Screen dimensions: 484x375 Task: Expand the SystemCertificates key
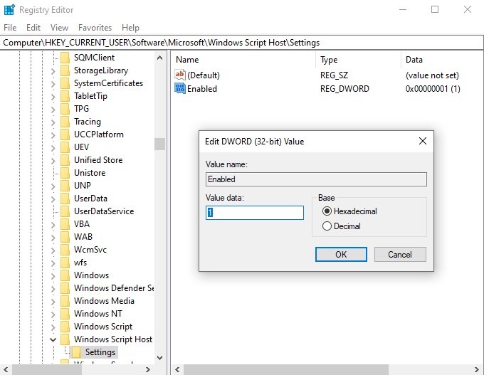point(53,84)
